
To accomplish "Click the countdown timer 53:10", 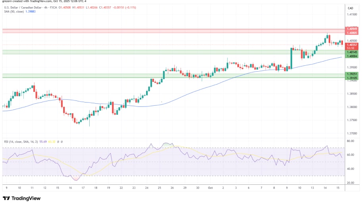I will coord(350,48).
